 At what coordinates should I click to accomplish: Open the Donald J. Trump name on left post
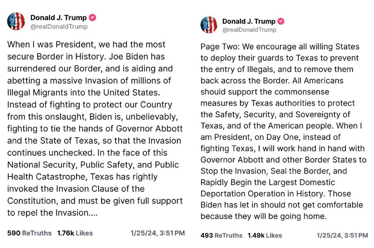58,17
